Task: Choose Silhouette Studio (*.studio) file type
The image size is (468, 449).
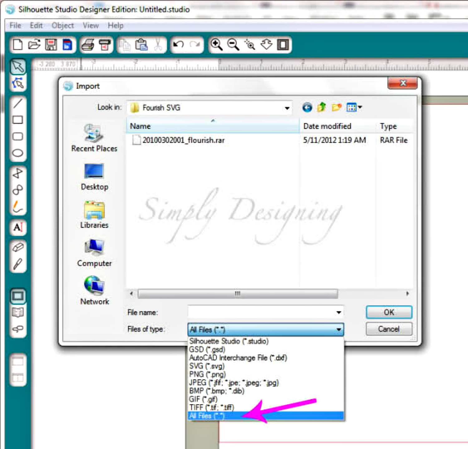Action: 266,341
